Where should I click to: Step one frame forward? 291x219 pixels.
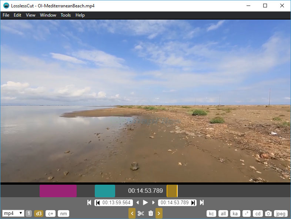(x=153, y=202)
